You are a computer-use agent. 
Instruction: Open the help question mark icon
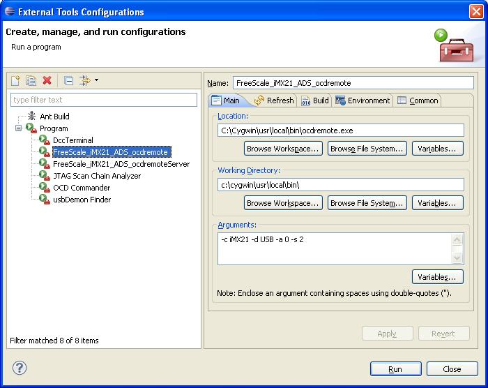tap(20, 368)
